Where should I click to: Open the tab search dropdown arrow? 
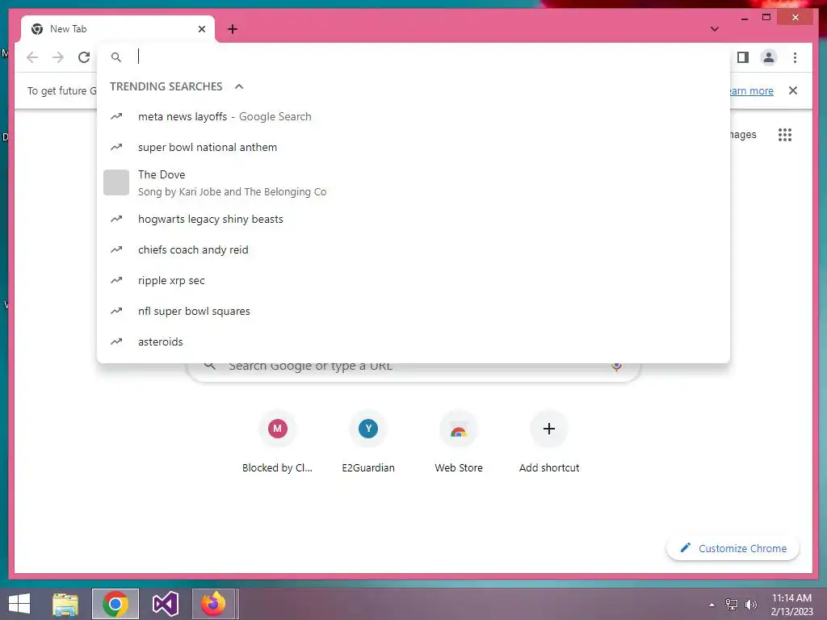(x=715, y=29)
